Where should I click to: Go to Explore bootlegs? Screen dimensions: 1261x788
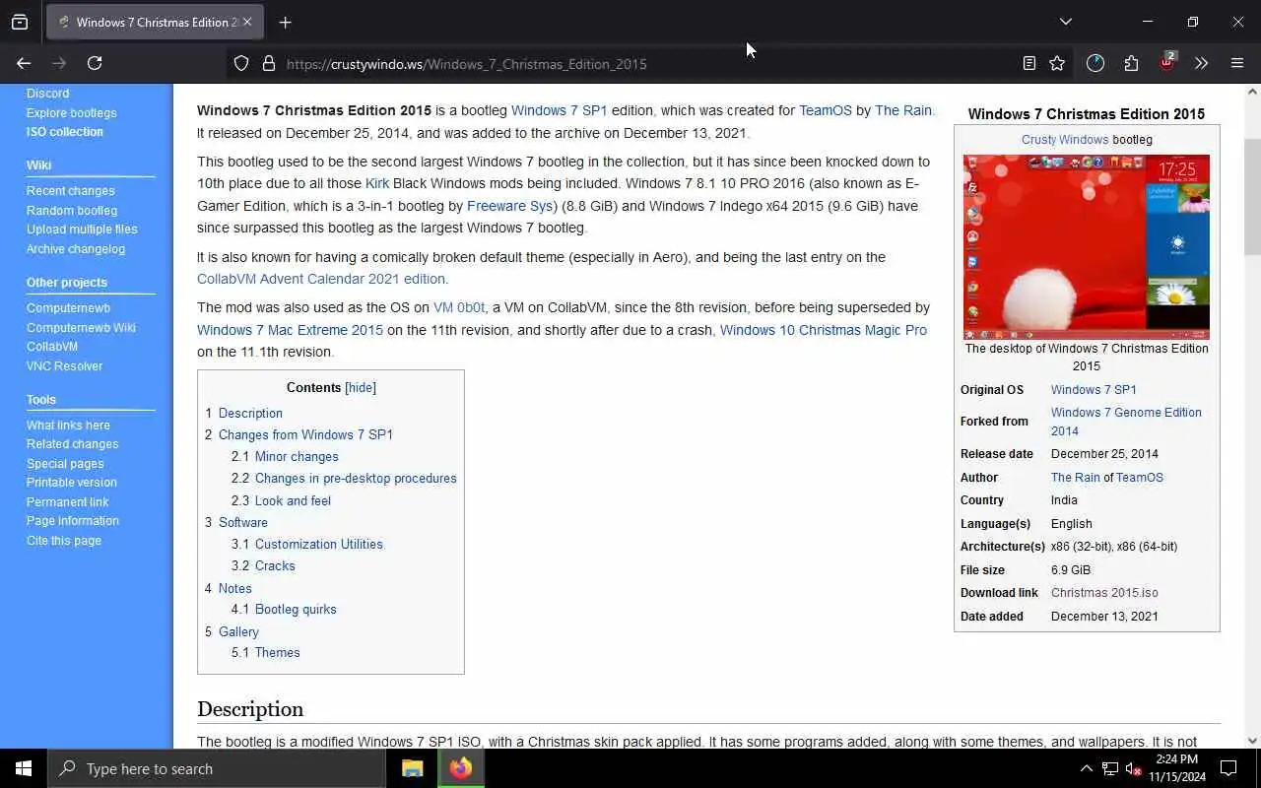71,112
